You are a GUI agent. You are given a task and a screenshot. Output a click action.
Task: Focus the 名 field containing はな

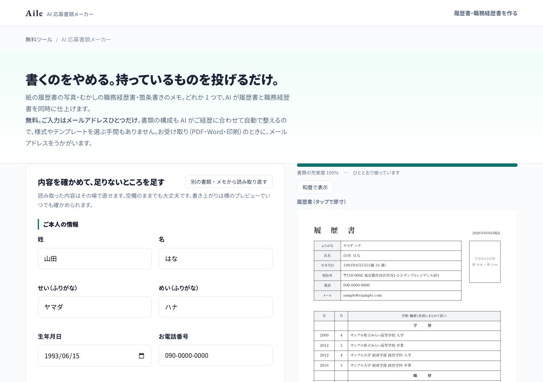[216, 258]
